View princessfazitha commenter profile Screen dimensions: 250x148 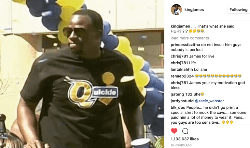pyautogui.click(x=185, y=45)
